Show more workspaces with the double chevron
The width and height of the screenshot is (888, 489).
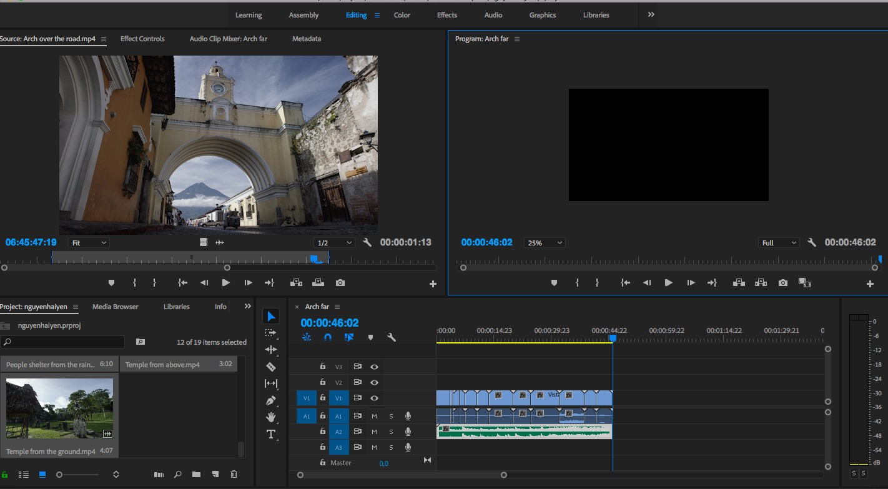(651, 14)
